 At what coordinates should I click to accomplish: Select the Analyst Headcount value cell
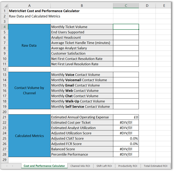click(x=126, y=37)
